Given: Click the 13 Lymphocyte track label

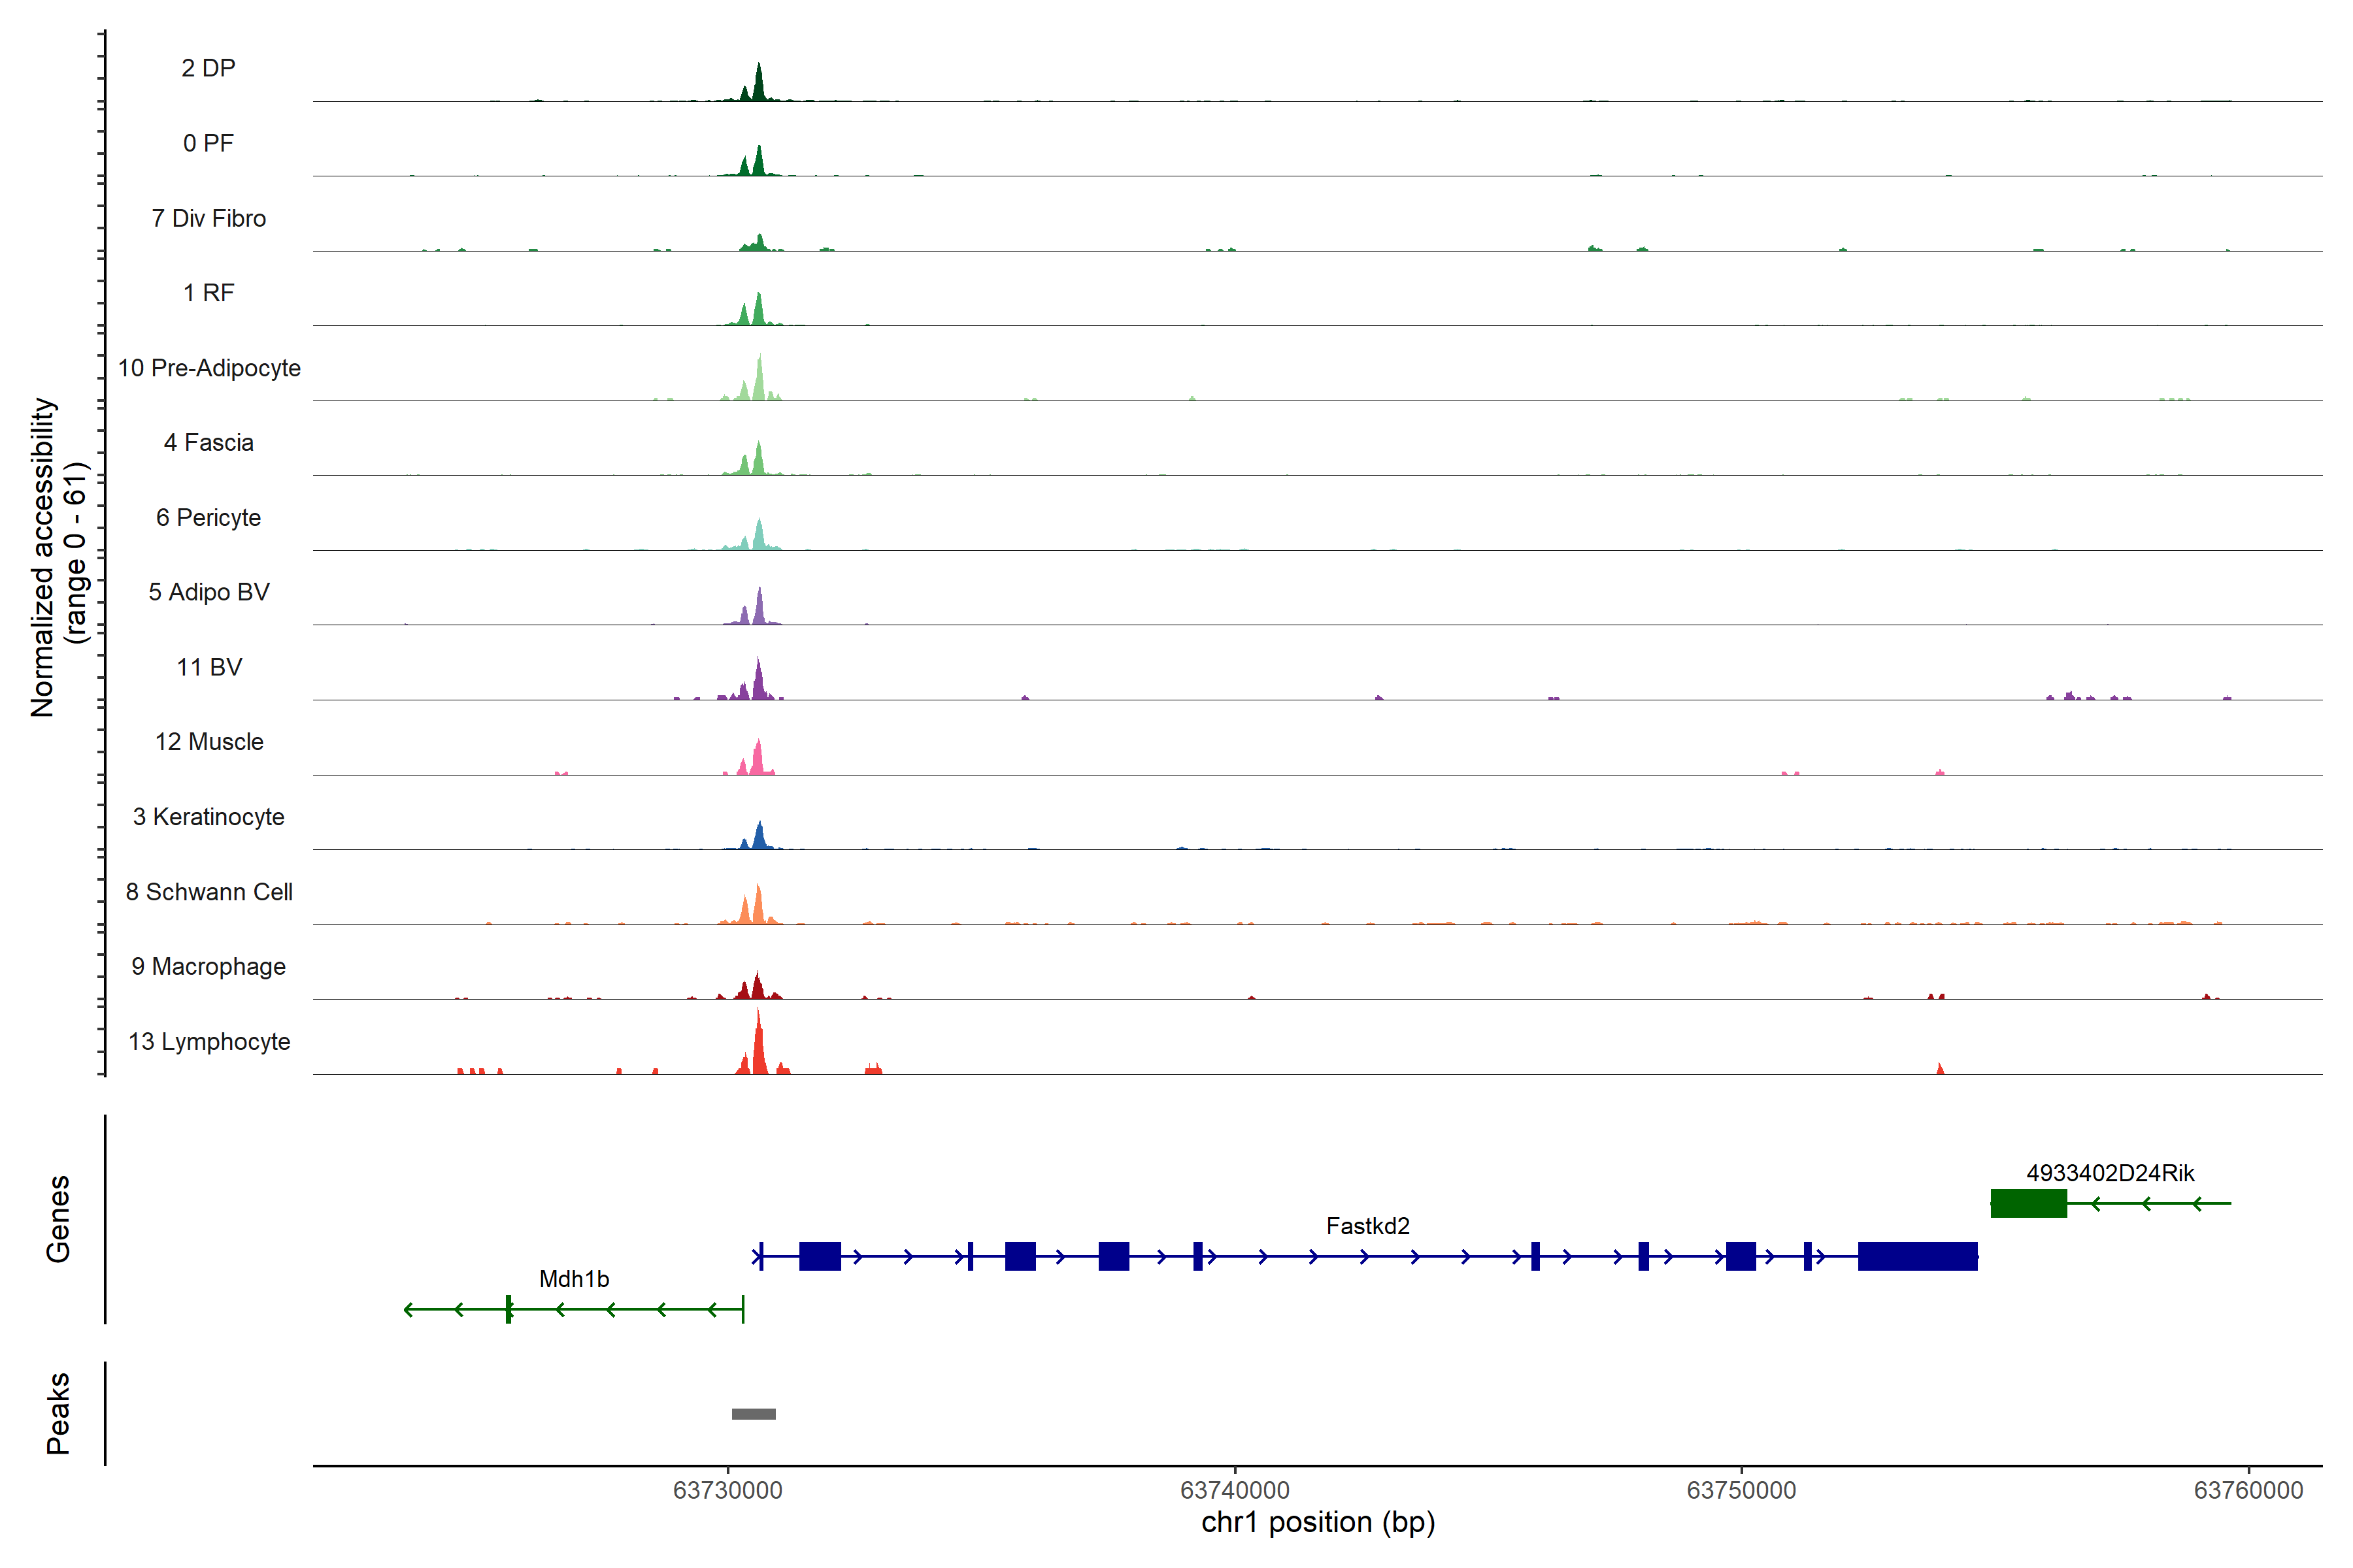Looking at the screenshot, I should point(209,1041).
